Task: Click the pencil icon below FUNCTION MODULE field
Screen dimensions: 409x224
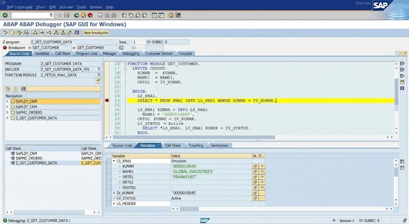Action: pyautogui.click(x=98, y=80)
